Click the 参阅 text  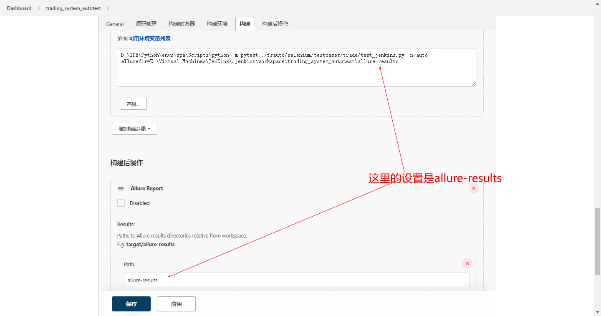pyautogui.click(x=122, y=38)
